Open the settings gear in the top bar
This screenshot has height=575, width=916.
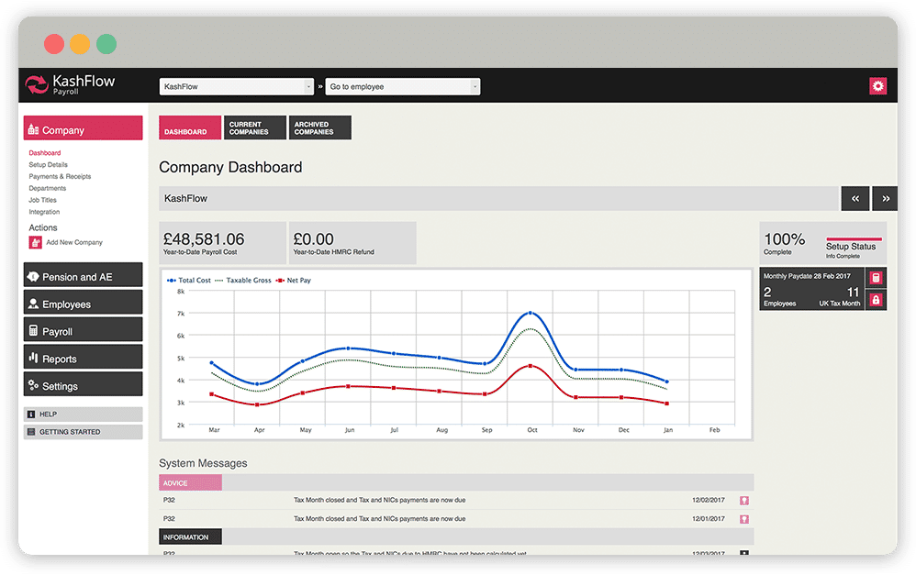878,86
